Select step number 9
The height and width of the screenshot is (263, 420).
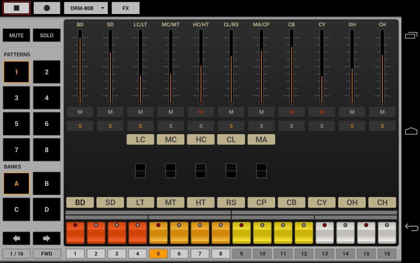(x=241, y=253)
